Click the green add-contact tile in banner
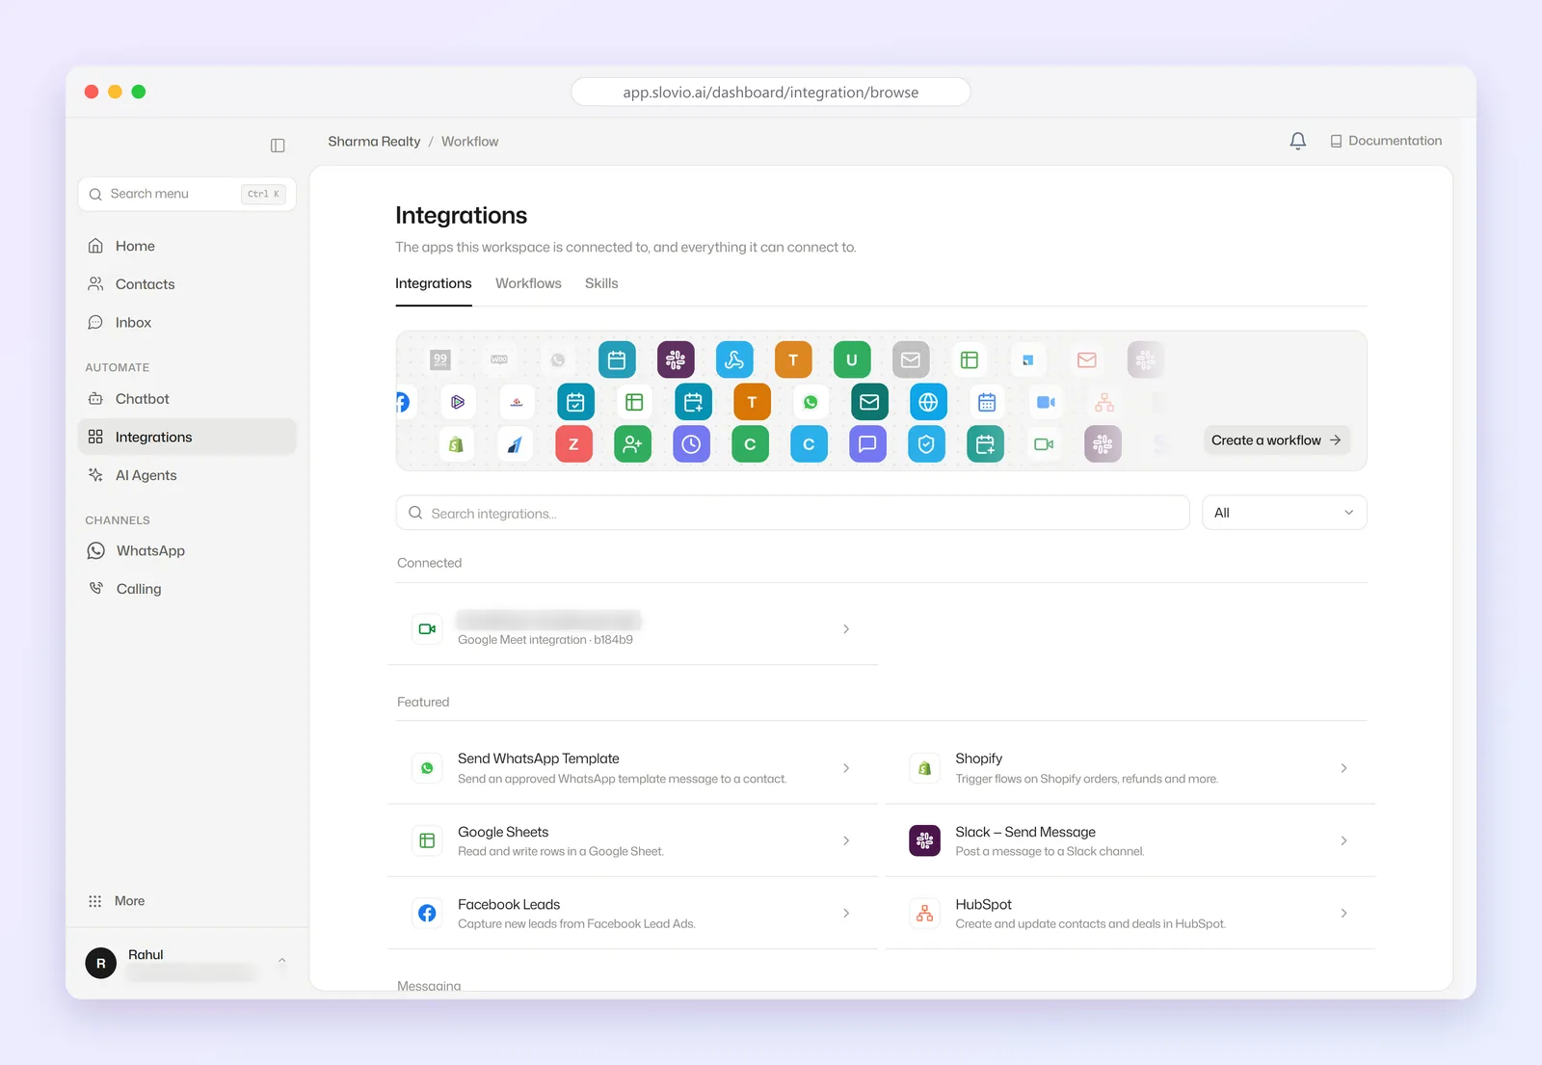1542x1065 pixels. pos(632,444)
